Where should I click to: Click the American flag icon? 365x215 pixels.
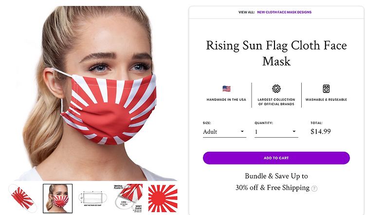[x=226, y=89]
